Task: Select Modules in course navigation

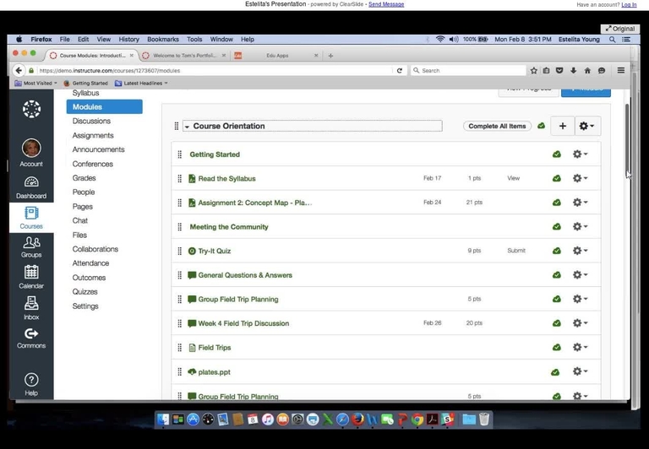Action: pyautogui.click(x=104, y=106)
